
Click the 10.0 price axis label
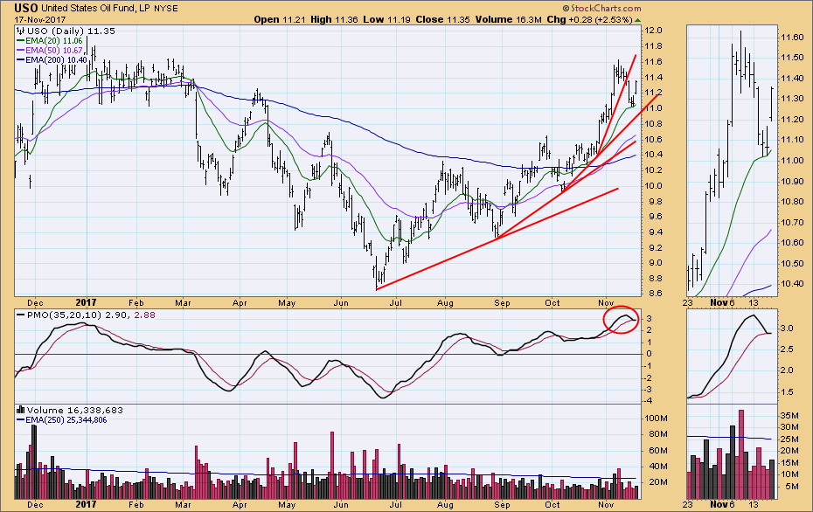pos(653,185)
